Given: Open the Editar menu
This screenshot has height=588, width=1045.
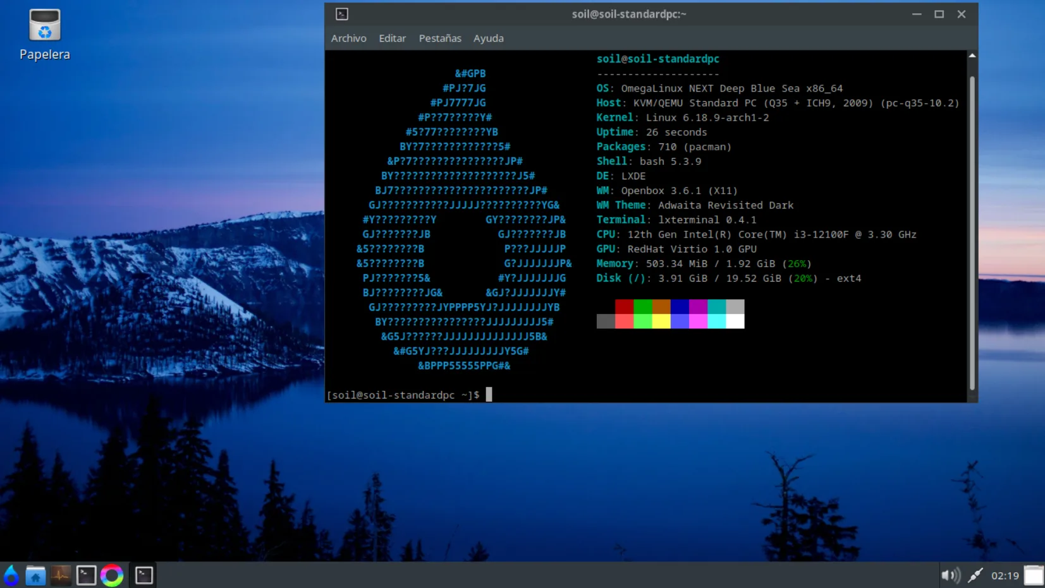Looking at the screenshot, I should 392,39.
